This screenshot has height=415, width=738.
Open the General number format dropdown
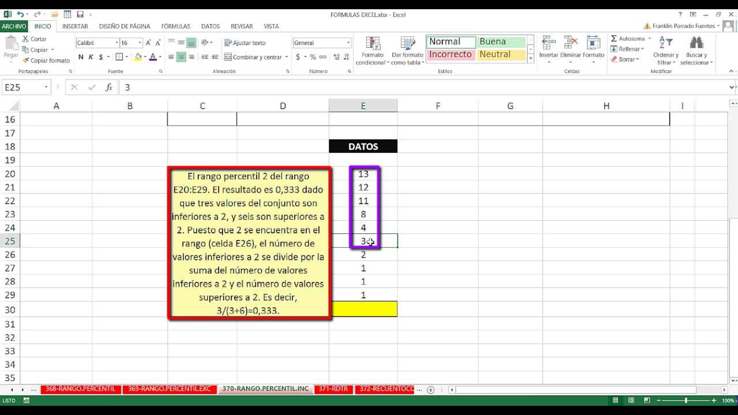coord(348,43)
